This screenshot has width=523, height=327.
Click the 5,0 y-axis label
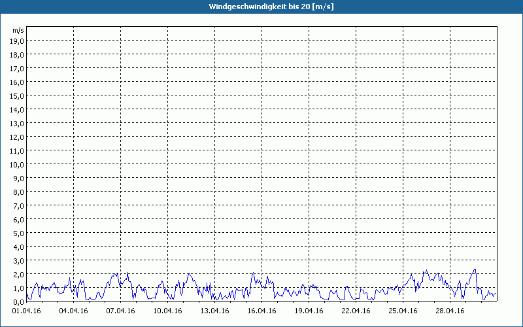point(18,233)
